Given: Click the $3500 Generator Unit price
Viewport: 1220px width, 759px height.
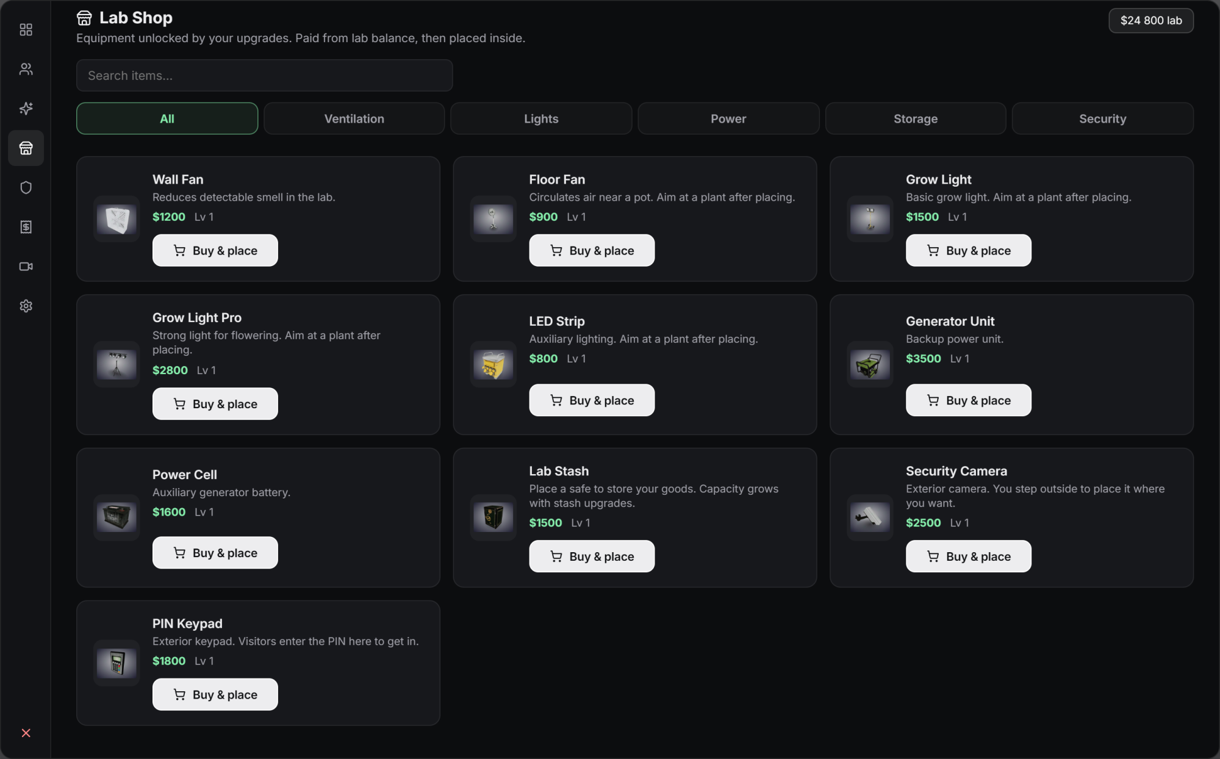Looking at the screenshot, I should (923, 358).
